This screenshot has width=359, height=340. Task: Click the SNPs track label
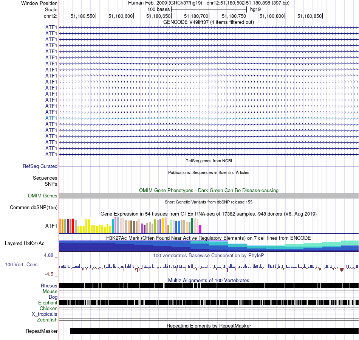51,184
